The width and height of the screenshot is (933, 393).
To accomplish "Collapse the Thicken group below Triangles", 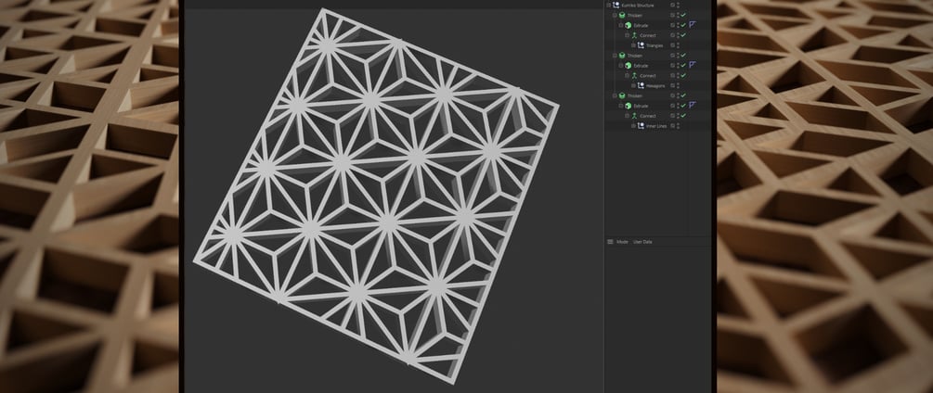I will 615,56.
